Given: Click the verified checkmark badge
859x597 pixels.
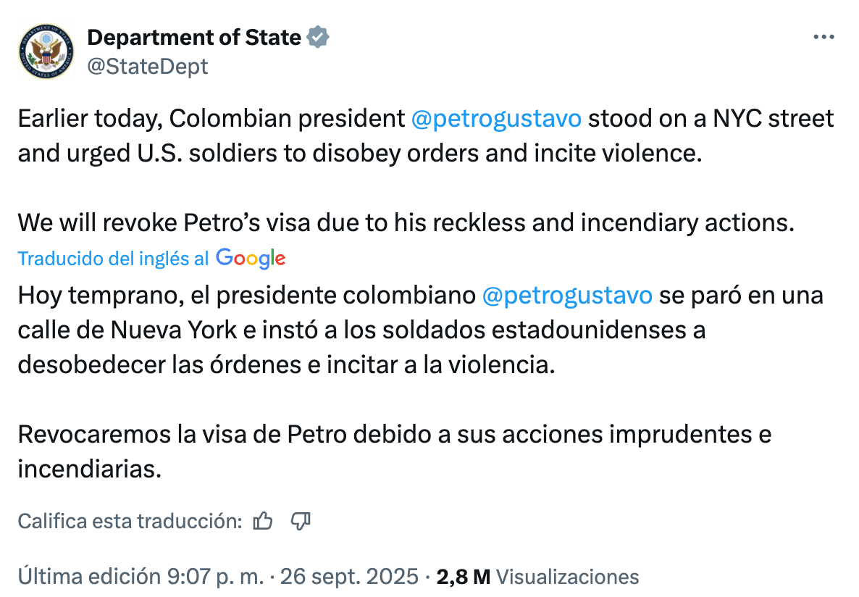Looking at the screenshot, I should point(318,36).
